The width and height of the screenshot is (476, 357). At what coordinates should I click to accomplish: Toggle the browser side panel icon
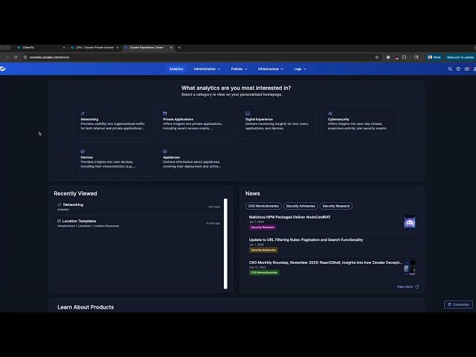tap(416, 57)
